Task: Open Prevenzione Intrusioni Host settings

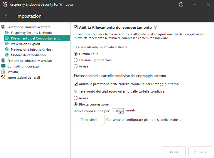Action: (x=32, y=50)
